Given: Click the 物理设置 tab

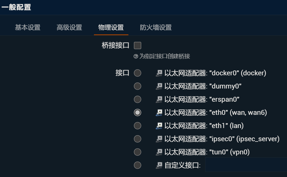Looking at the screenshot, I should click(x=111, y=27).
